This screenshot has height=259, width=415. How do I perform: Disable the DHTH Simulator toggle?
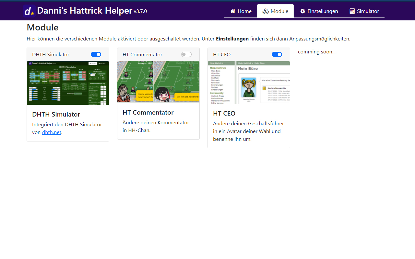(96, 54)
